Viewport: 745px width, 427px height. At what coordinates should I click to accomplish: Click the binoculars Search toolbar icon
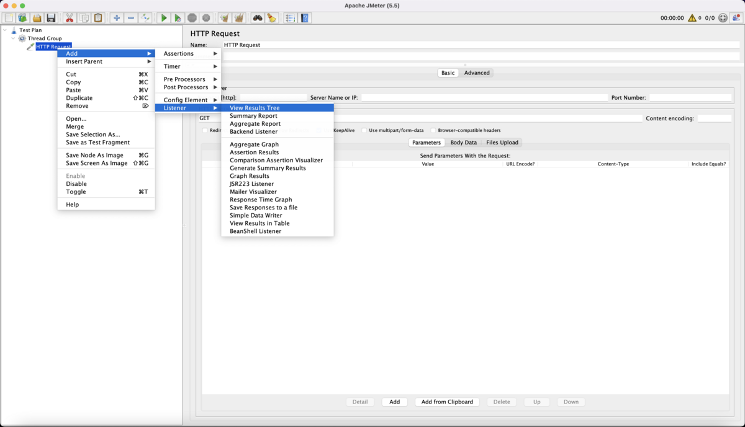[258, 18]
